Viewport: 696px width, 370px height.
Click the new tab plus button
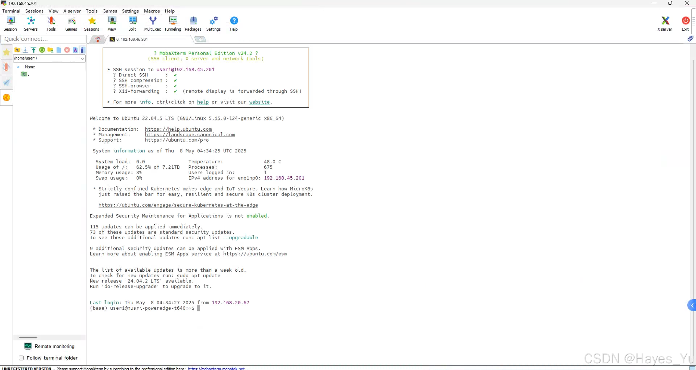(200, 39)
